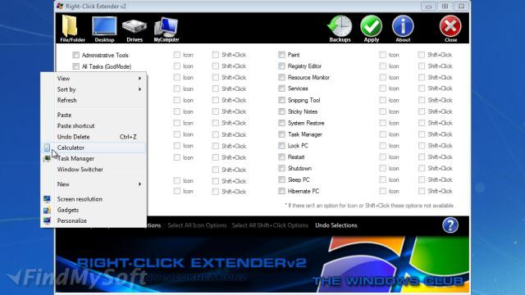
Task: Click the Icon/Shift+Click availability footnote text
Action: click(x=369, y=206)
